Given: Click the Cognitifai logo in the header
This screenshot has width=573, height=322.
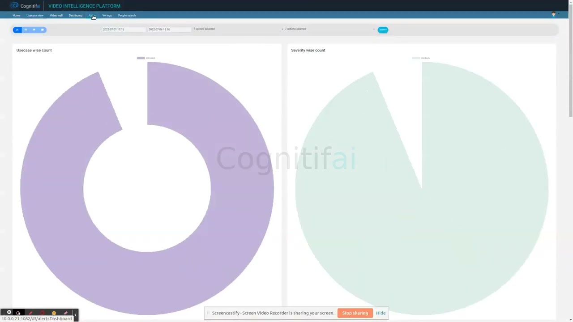Looking at the screenshot, I should tap(25, 6).
